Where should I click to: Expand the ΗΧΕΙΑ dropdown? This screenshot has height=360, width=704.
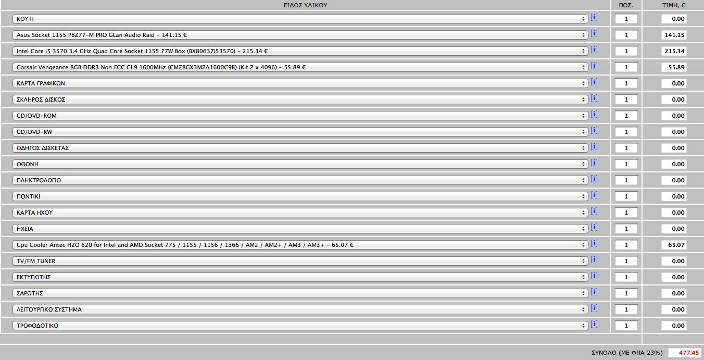[300, 229]
